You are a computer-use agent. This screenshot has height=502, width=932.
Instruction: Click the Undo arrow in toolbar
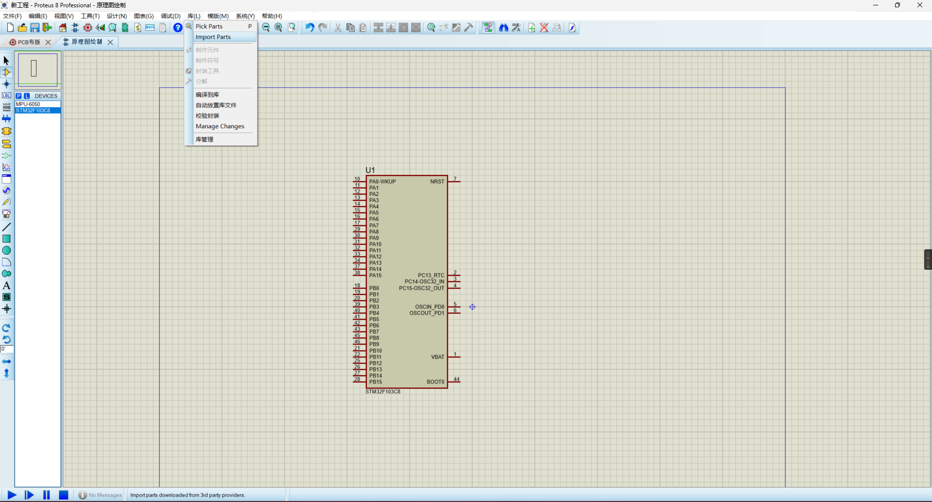(310, 28)
